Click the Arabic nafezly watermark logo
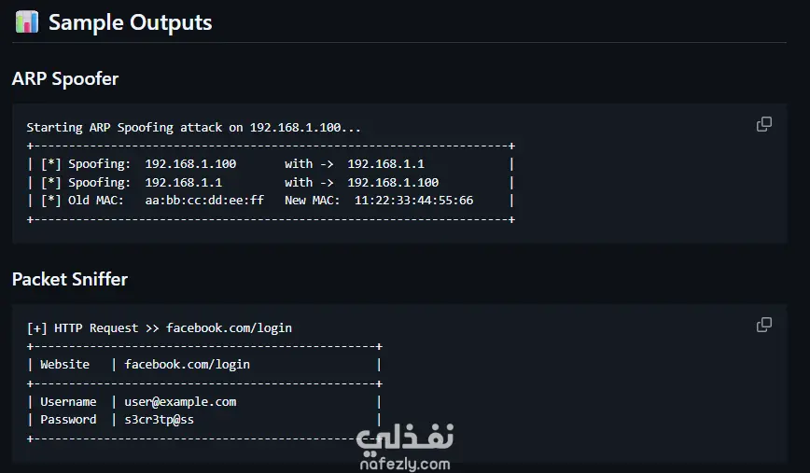Viewport: 810px width, 473px height. point(404,437)
